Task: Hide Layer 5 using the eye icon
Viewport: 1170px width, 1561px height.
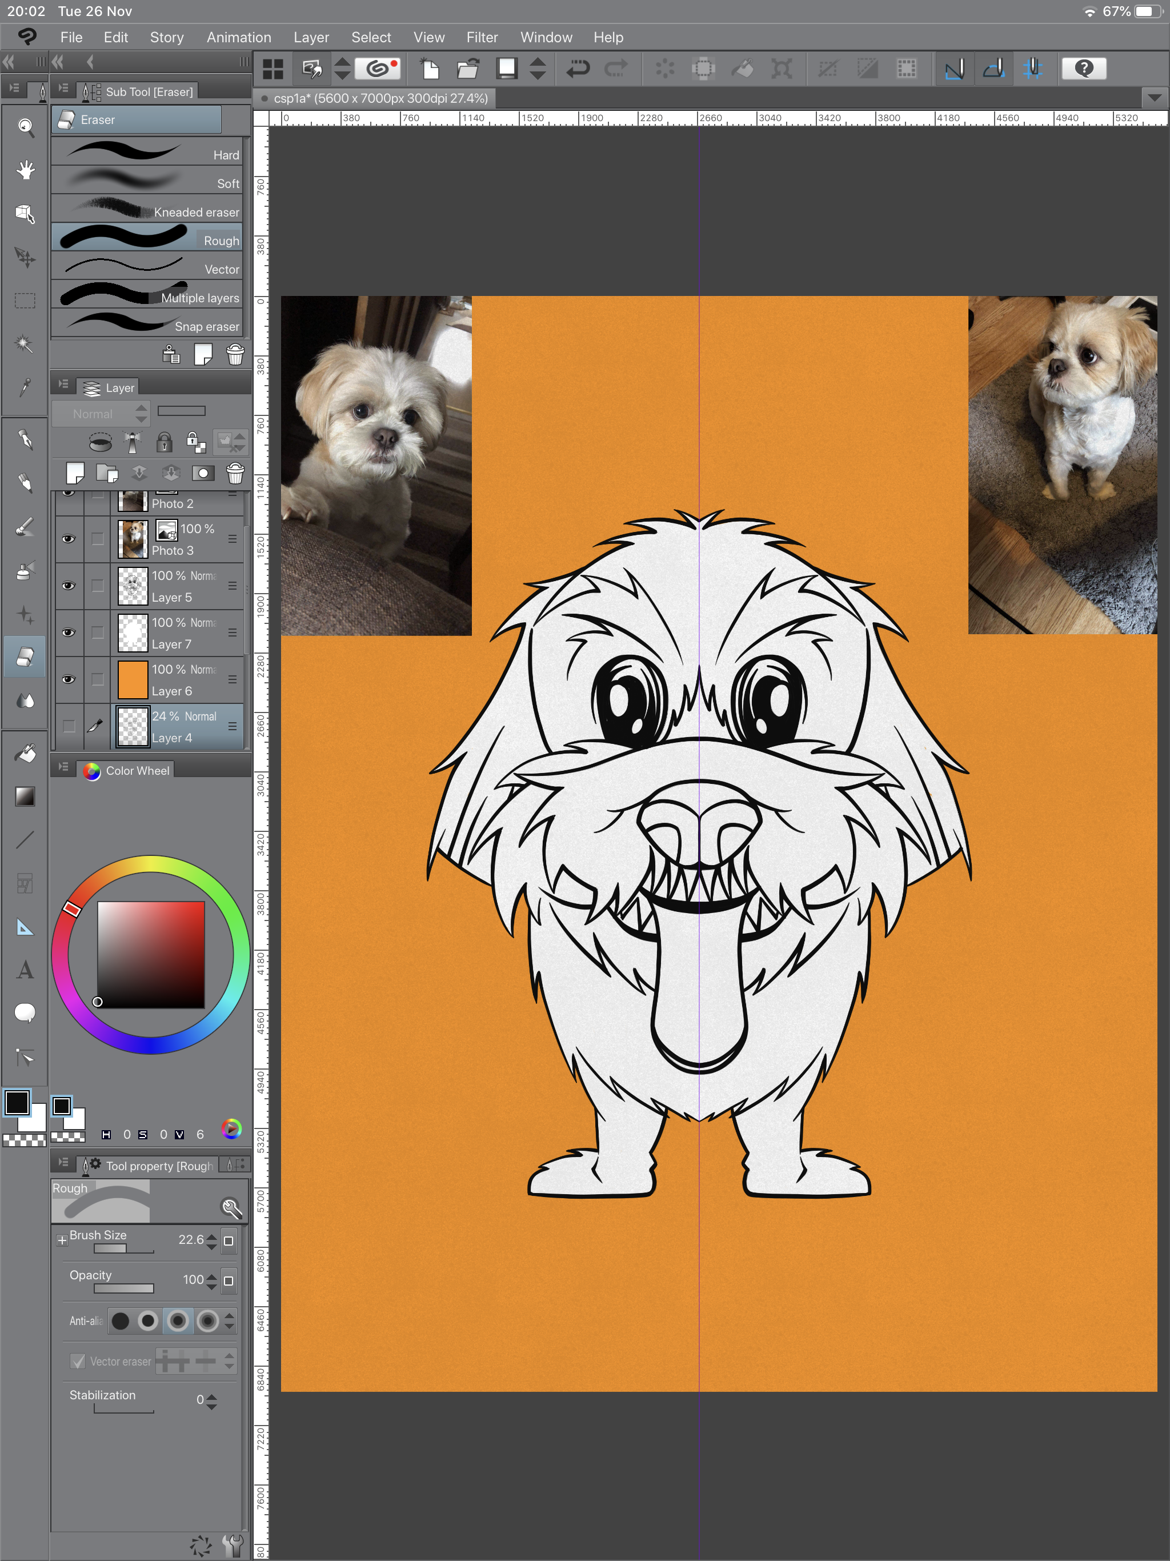Action: (69, 585)
